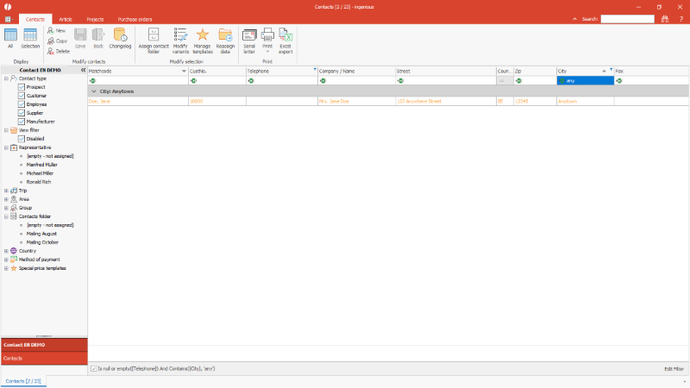Create a New contact
Image resolution: width=690 pixels, height=388 pixels.
click(x=56, y=30)
